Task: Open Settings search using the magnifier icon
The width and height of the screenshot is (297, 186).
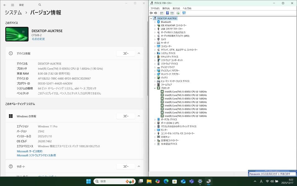Action: click(40, 5)
